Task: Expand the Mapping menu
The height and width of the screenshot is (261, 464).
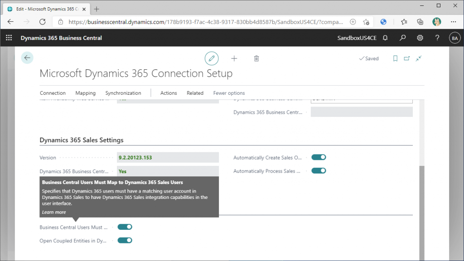Action: point(85,93)
